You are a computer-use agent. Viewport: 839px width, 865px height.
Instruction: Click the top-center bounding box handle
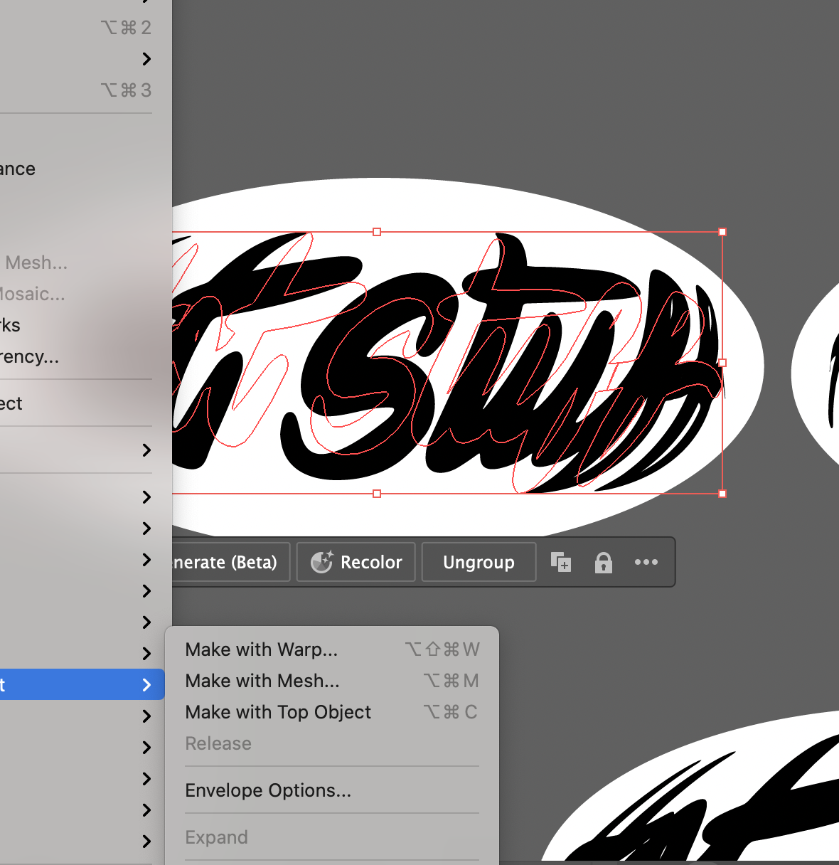[375, 232]
